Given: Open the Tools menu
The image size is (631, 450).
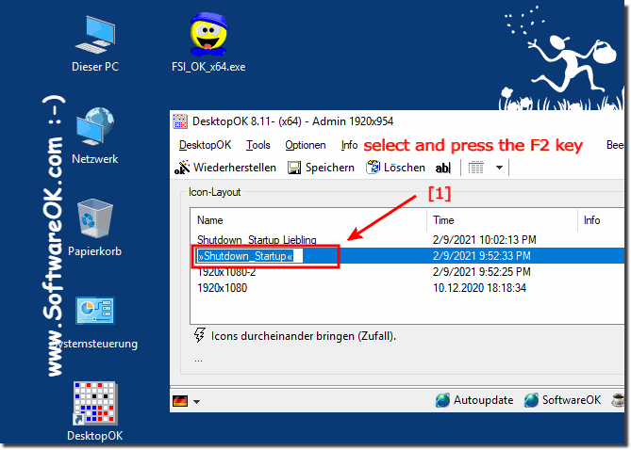Looking at the screenshot, I should [257, 145].
